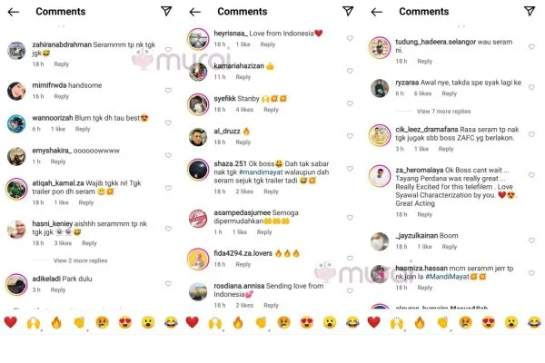
Task: Open al_druzz's profile picture
Action: click(198, 136)
